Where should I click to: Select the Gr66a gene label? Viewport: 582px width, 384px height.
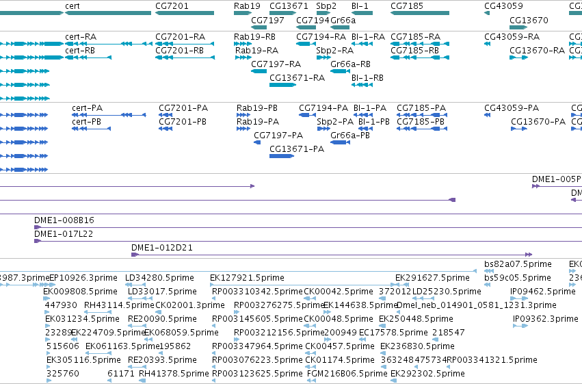343,20
